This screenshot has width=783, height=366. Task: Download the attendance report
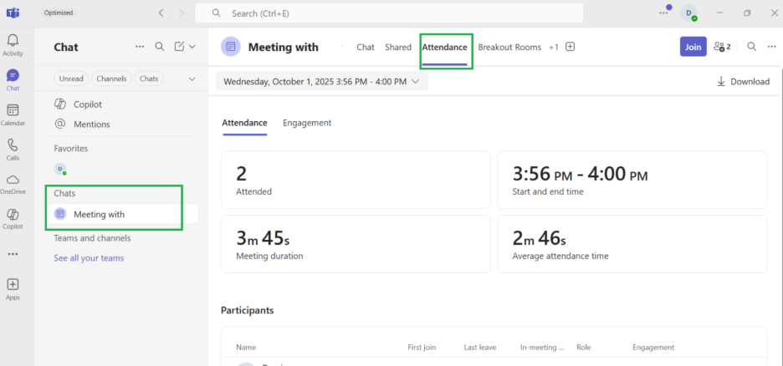(743, 81)
